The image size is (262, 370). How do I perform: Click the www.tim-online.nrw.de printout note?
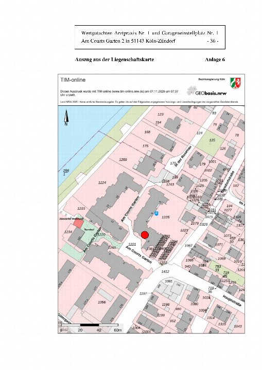tap(119, 92)
